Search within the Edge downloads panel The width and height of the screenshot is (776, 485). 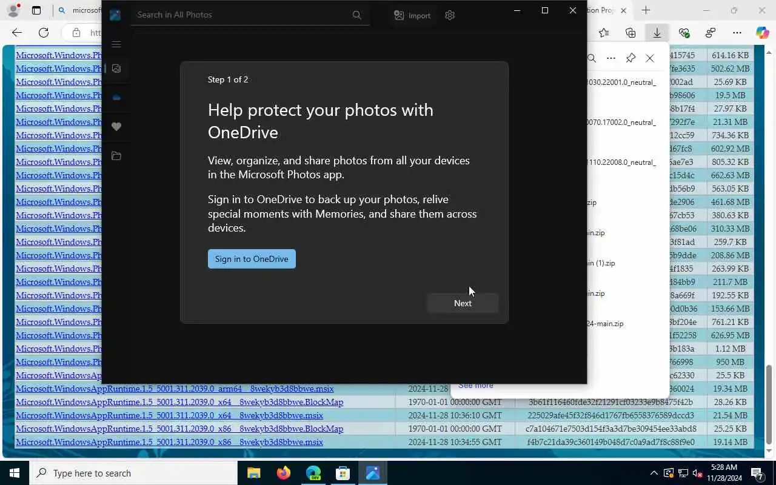click(592, 58)
